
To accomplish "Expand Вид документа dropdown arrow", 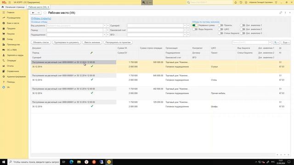I will pos(105,26).
